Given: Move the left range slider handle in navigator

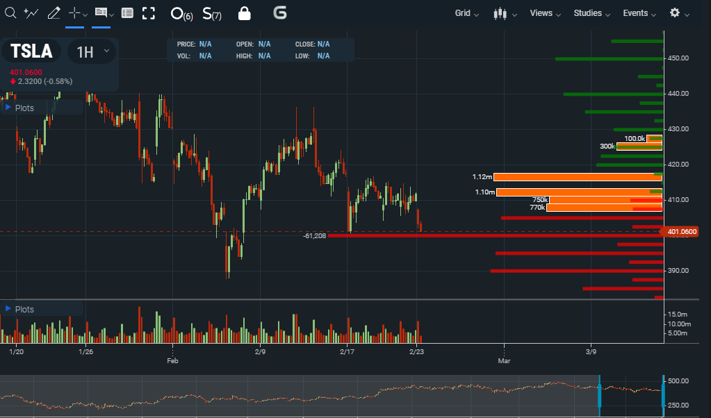Looking at the screenshot, I should (x=600, y=395).
